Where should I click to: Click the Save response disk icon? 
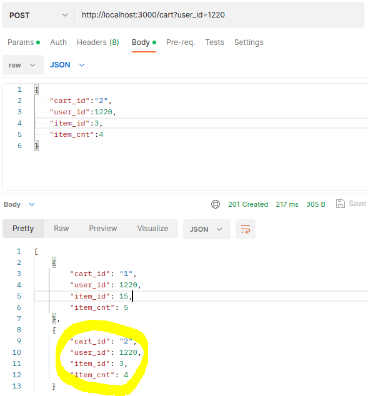tap(341, 204)
